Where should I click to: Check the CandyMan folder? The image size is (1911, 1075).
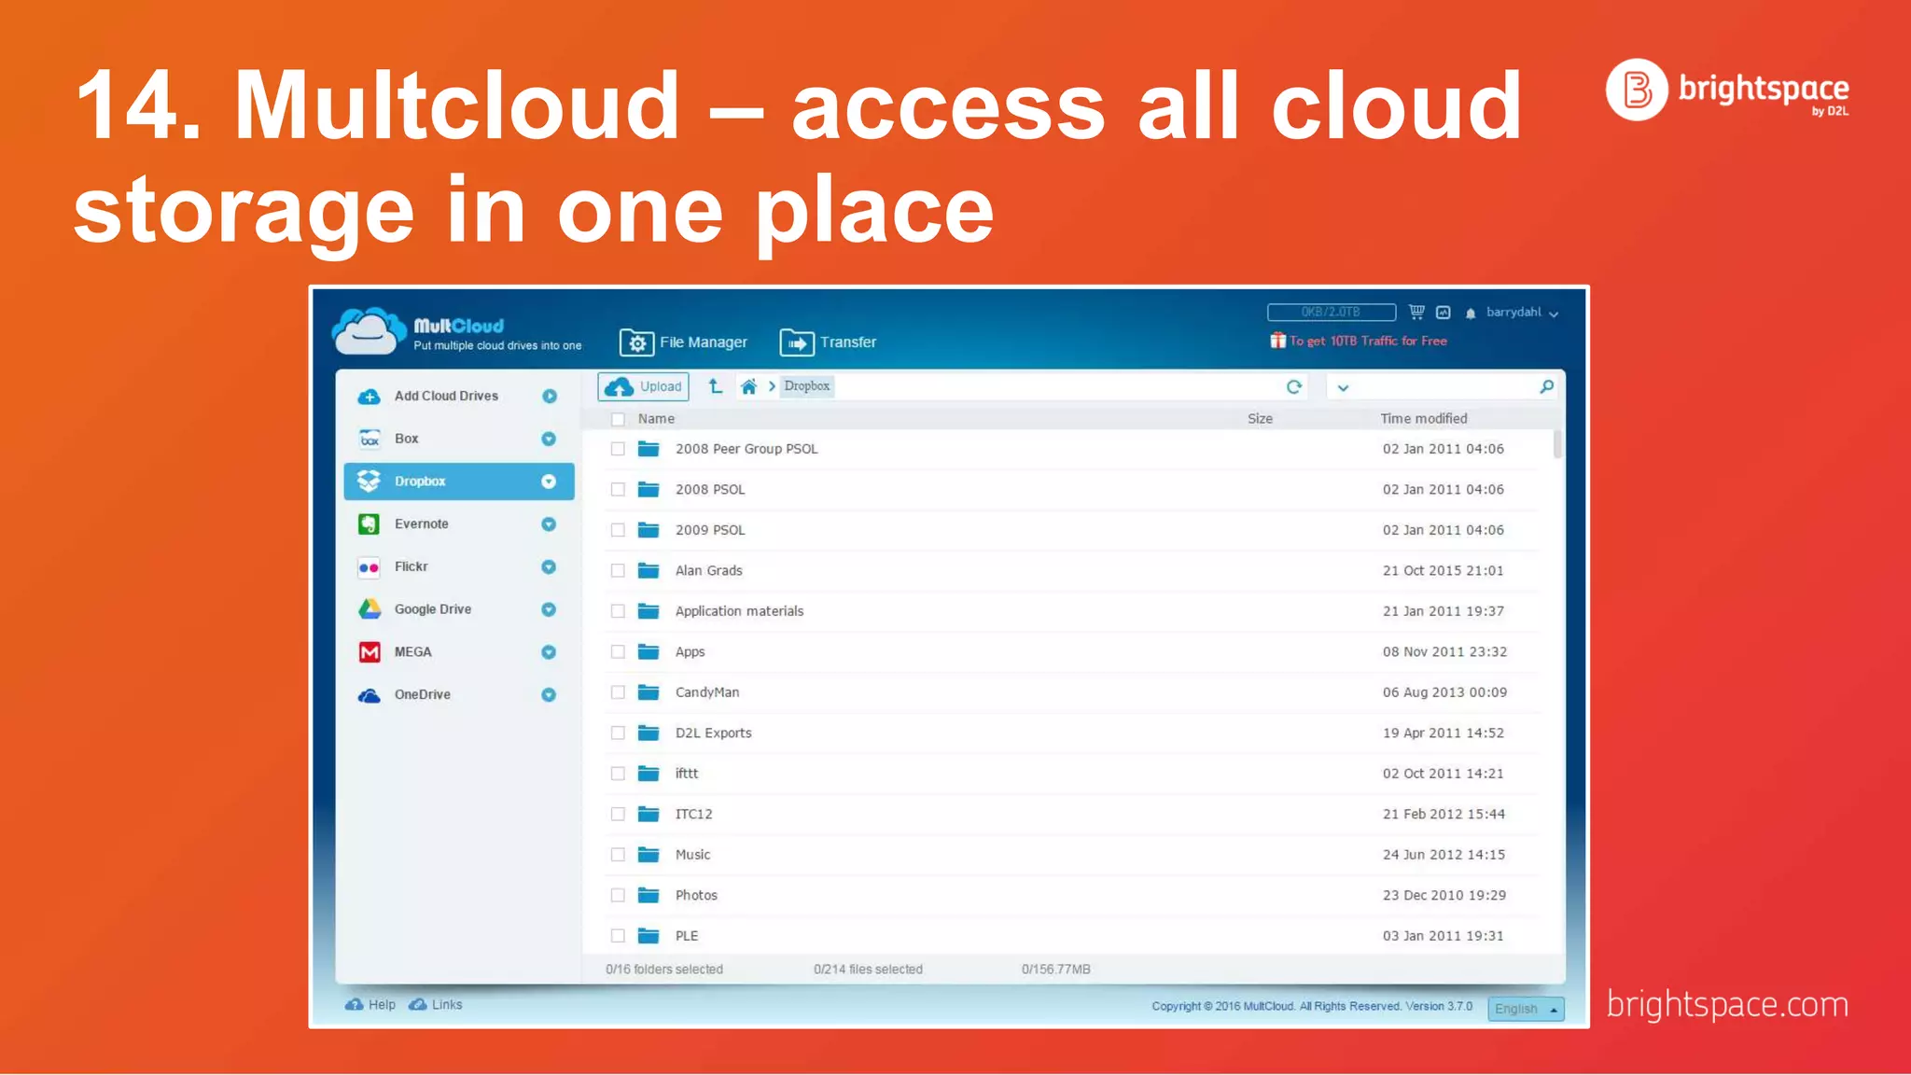[618, 692]
